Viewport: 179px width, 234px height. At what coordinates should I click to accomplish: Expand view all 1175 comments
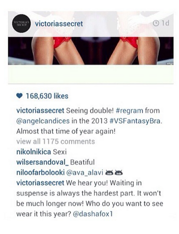click(55, 141)
